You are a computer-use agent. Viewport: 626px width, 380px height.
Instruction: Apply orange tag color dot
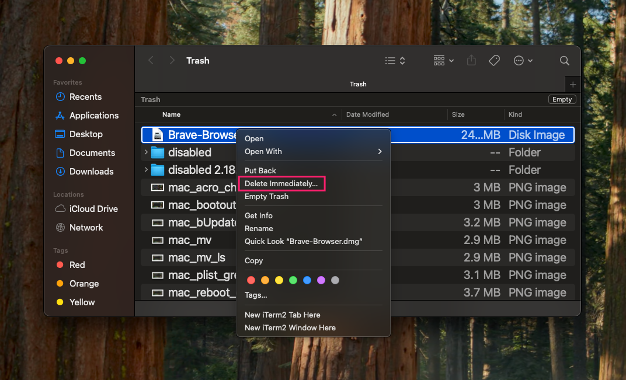click(265, 280)
